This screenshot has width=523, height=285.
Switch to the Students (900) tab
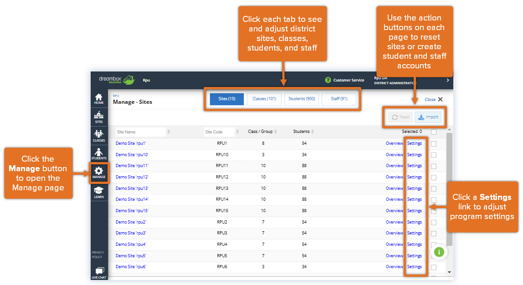click(x=302, y=99)
